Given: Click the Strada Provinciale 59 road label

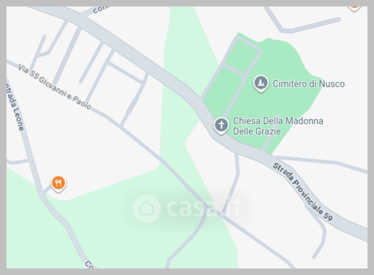Looking at the screenshot, I should (x=302, y=192).
